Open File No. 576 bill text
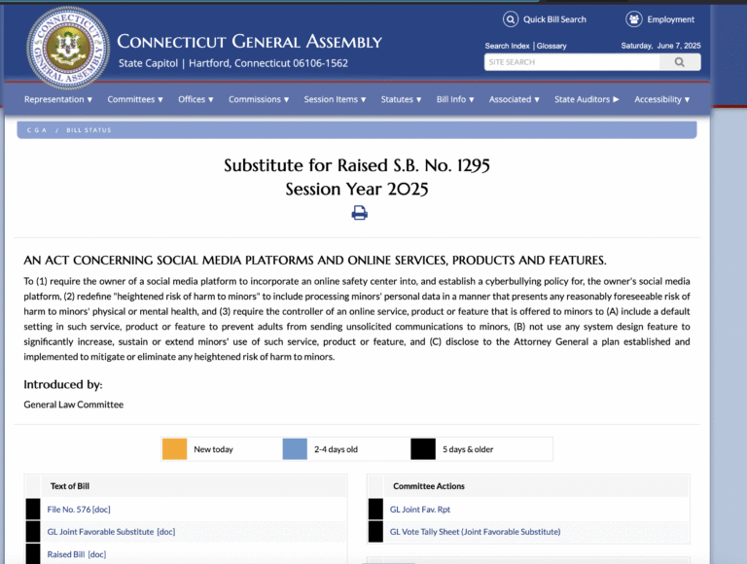This screenshot has width=747, height=564. click(69, 510)
